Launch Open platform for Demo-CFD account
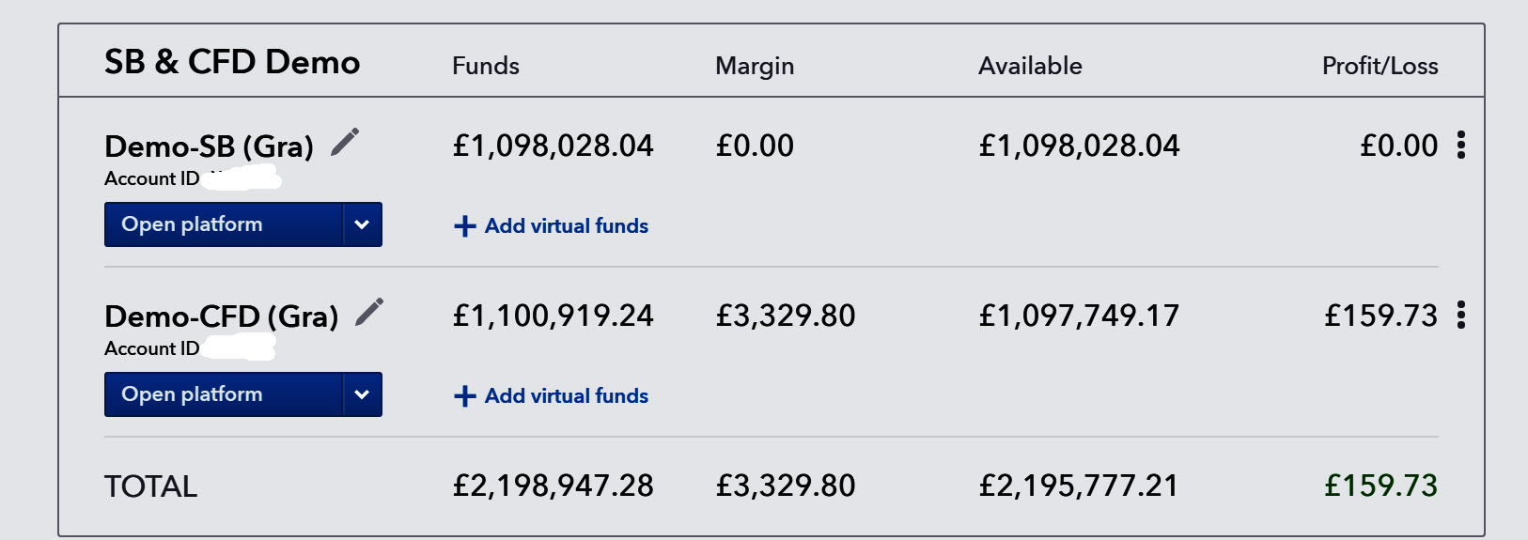The height and width of the screenshot is (540, 1528). (x=224, y=395)
